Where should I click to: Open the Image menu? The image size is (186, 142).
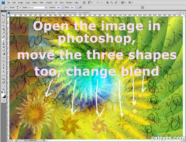coord(20,2)
